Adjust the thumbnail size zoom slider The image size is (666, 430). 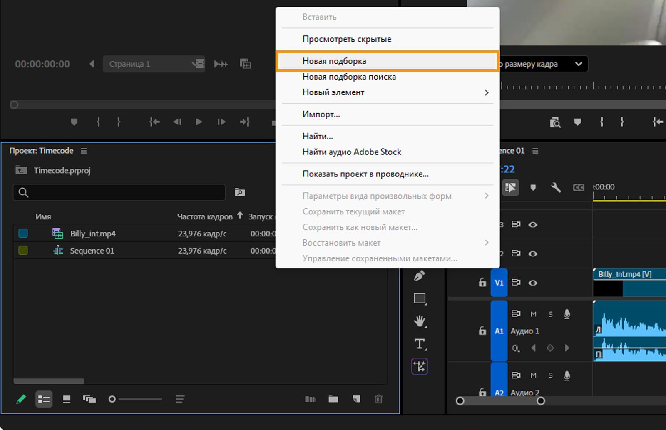coord(112,399)
